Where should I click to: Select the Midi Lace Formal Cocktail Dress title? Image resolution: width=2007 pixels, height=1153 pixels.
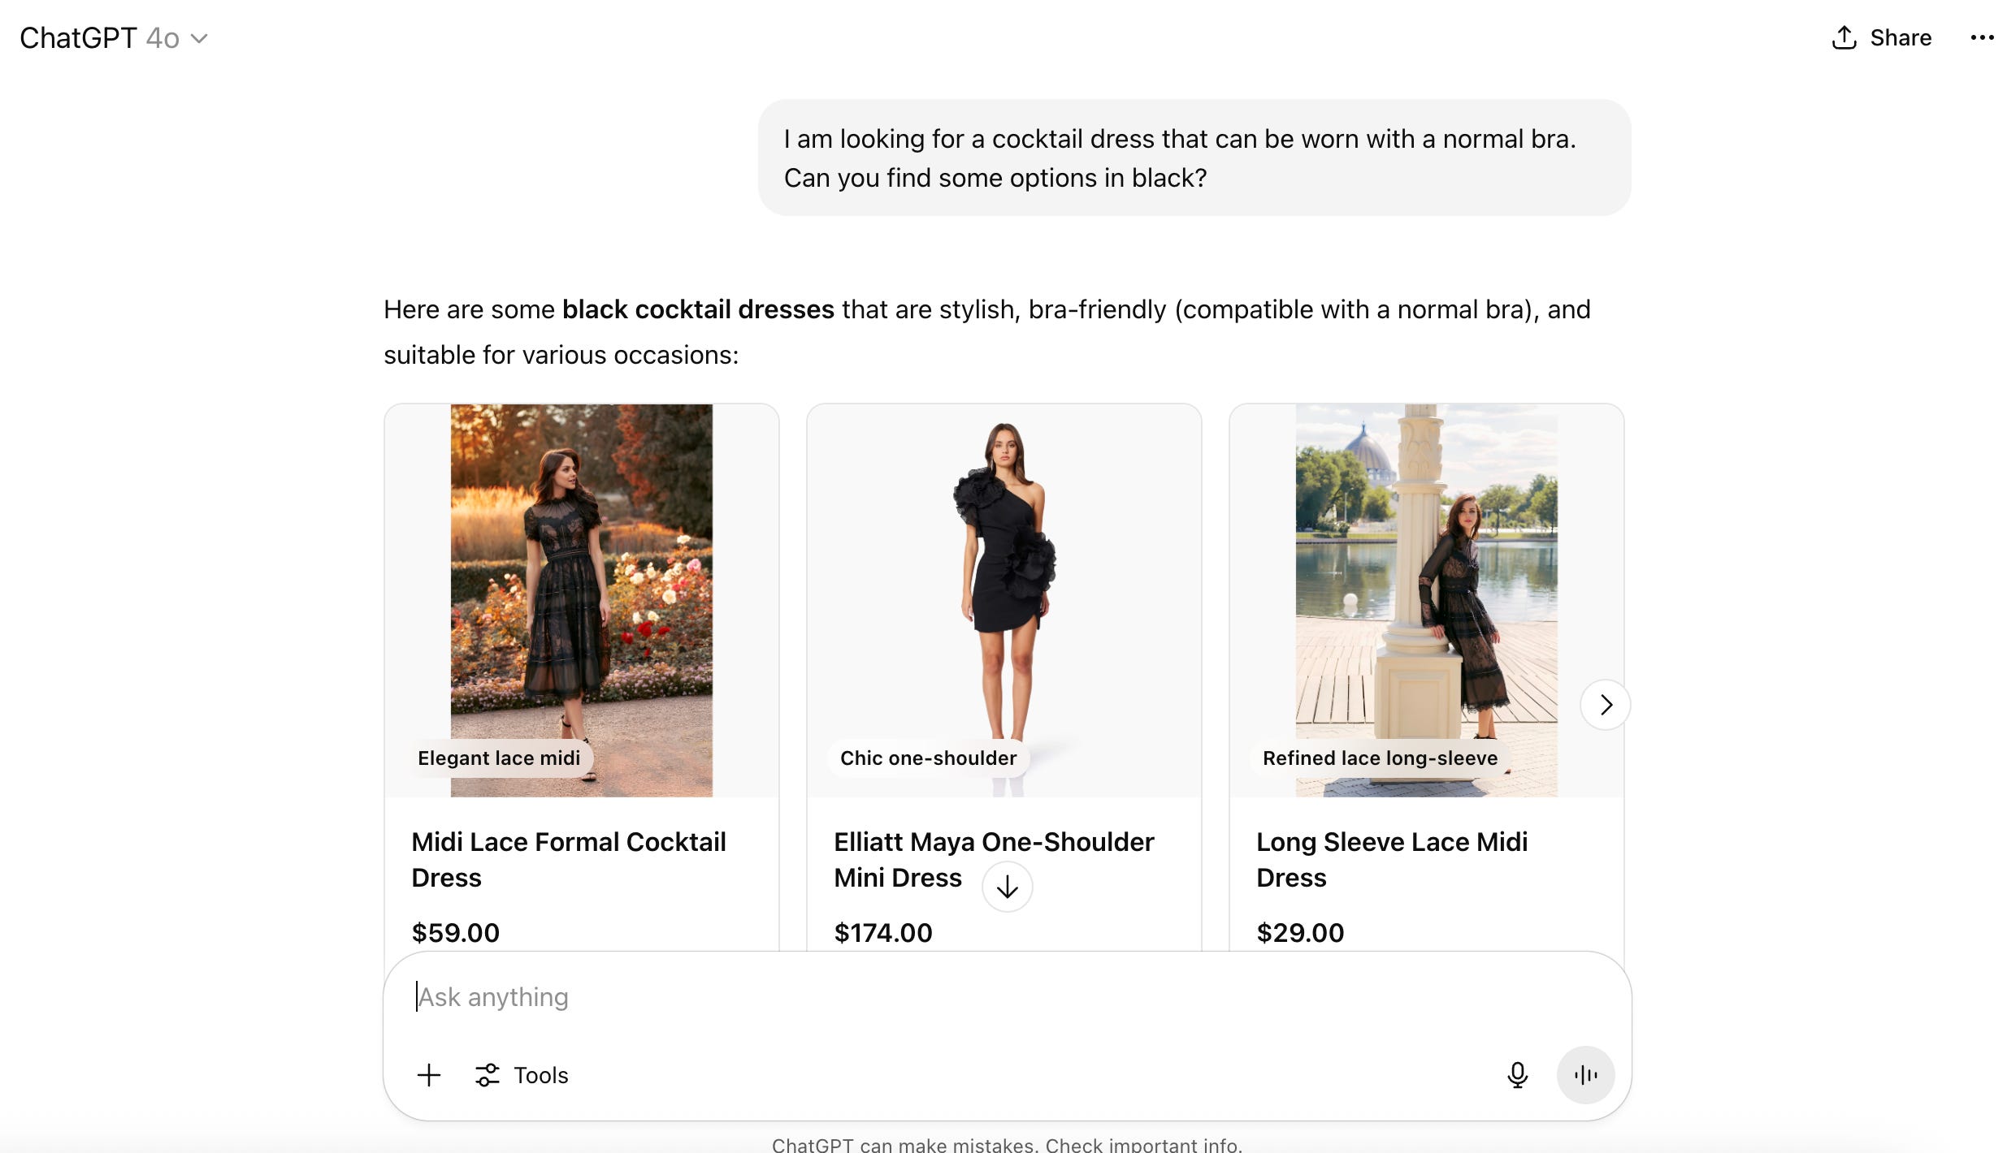point(569,860)
